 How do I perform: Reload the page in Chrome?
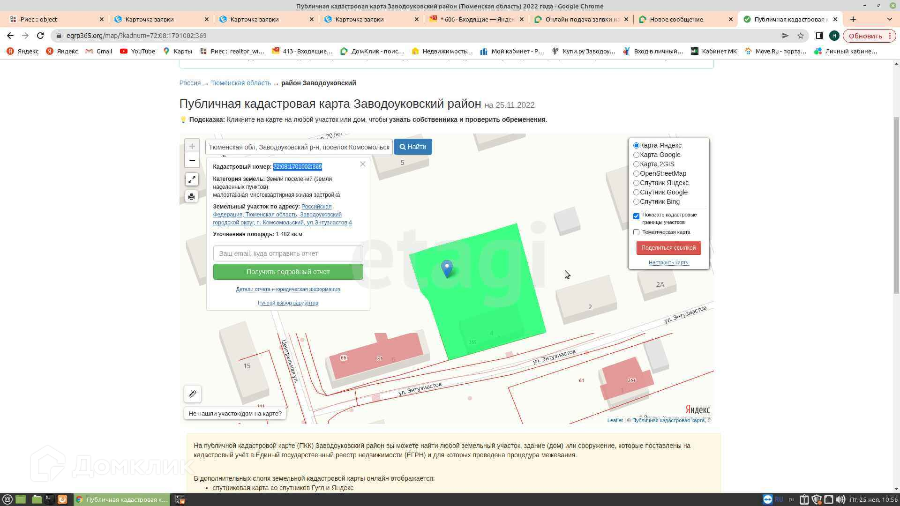tap(40, 36)
